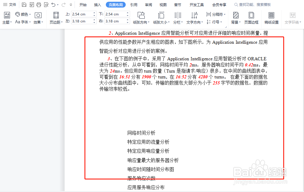Image resolution: width=304 pixels, height=192 pixels.
Task: Open the 章节 tab
Action: pos(178,5)
